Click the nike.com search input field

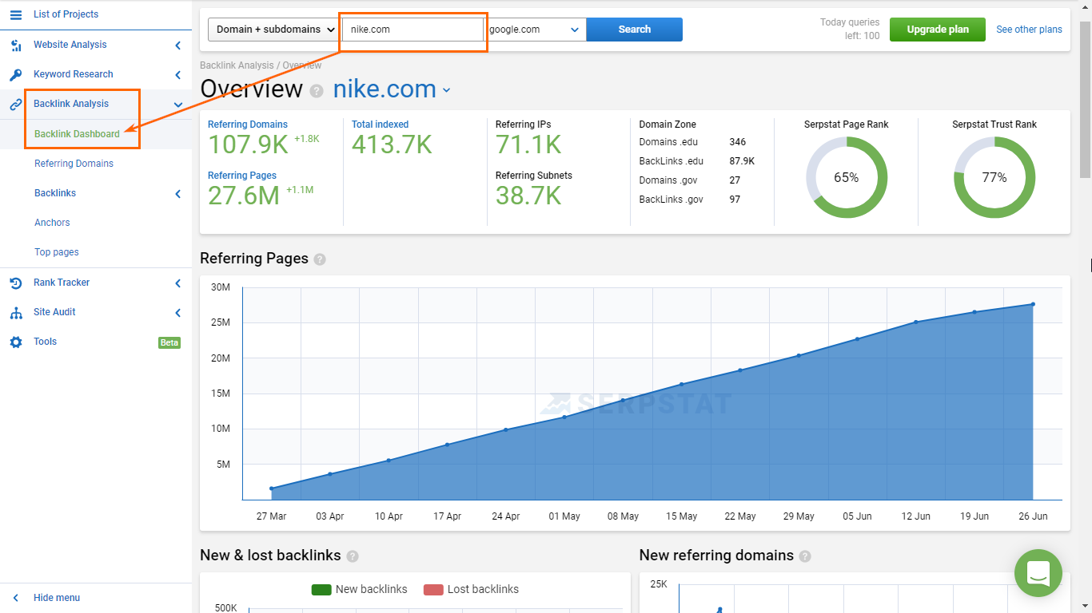[412, 29]
